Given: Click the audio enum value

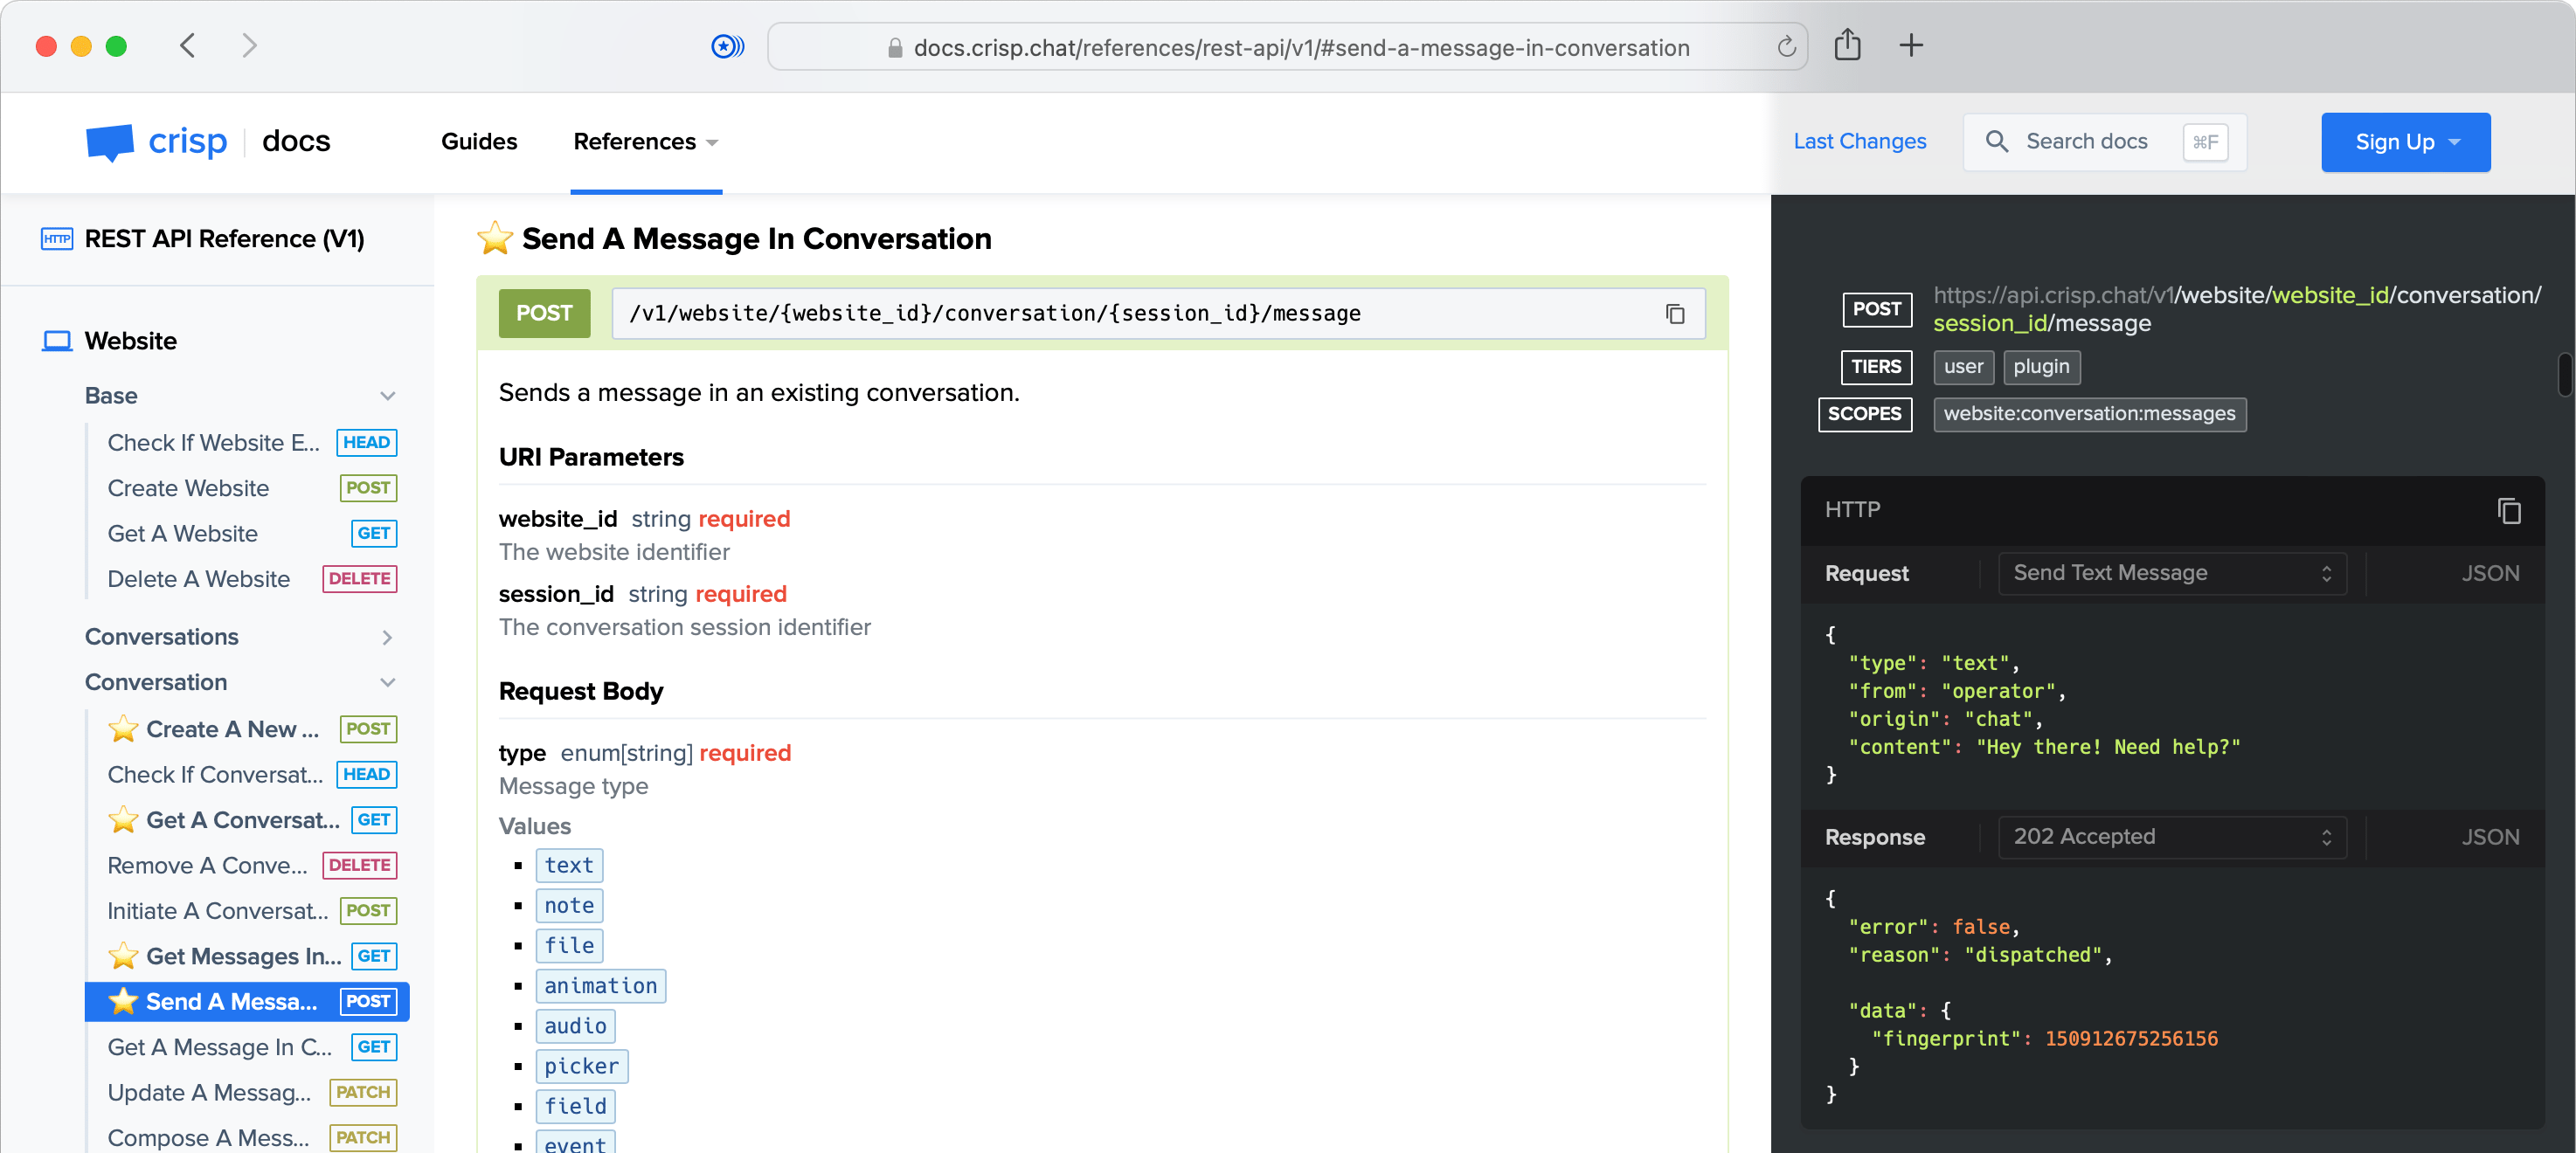Looking at the screenshot, I should [575, 1026].
